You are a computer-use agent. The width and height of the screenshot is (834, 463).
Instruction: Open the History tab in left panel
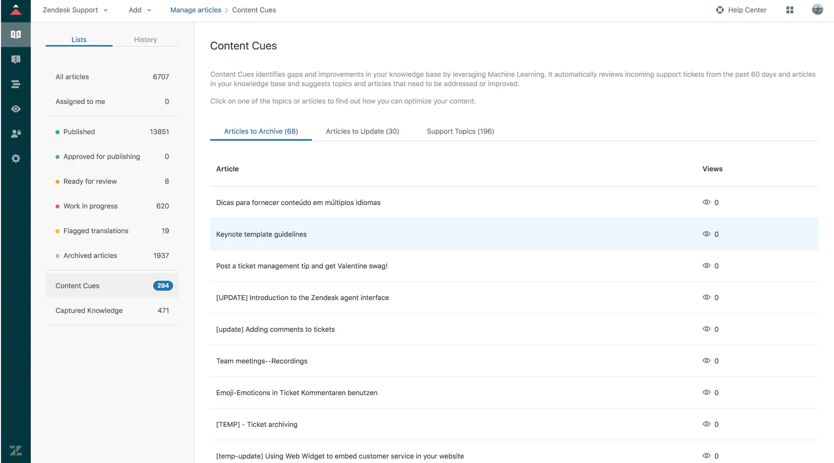(145, 40)
